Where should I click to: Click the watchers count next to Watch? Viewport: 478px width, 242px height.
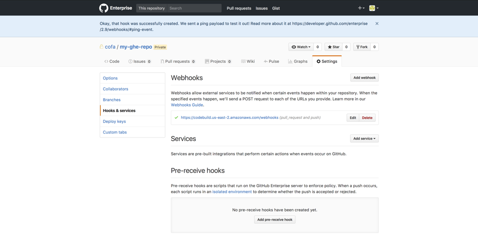point(318,47)
